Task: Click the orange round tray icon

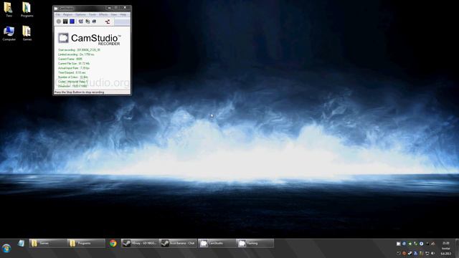Action: tap(404, 253)
